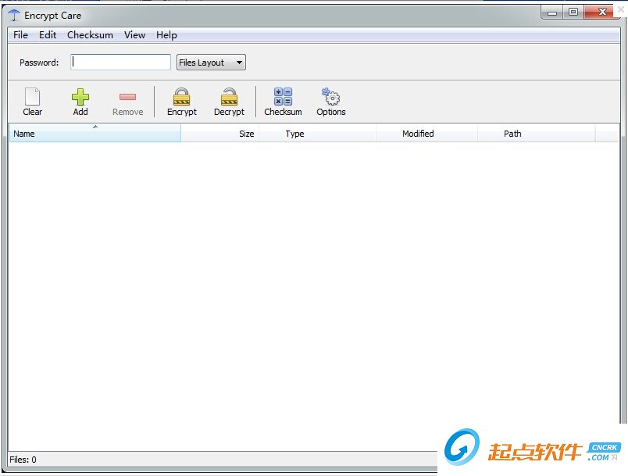The width and height of the screenshot is (628, 476).
Task: Close the Encrypt Care window
Action: coord(602,12)
